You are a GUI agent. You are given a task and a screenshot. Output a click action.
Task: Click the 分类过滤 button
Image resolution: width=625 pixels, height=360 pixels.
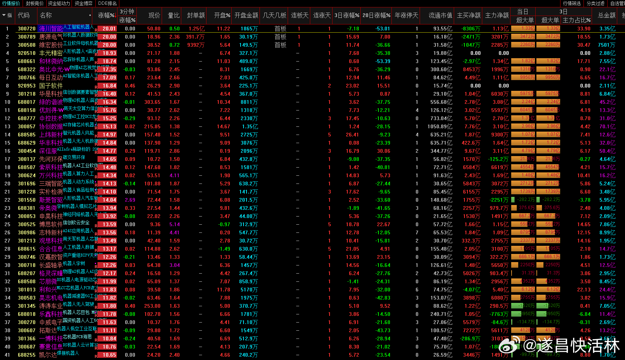coord(596,3)
